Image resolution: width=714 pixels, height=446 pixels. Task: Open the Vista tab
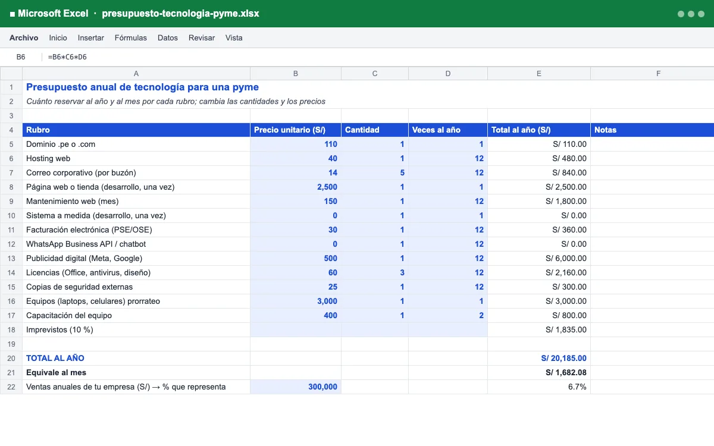234,37
